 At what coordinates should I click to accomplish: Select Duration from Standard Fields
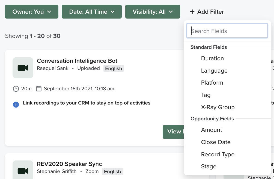pos(212,58)
